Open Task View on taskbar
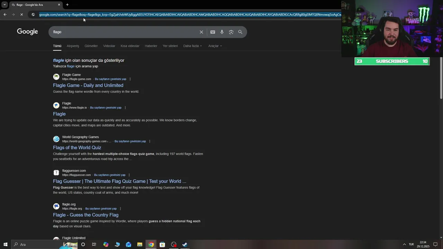The height and width of the screenshot is (249, 443). point(94,245)
